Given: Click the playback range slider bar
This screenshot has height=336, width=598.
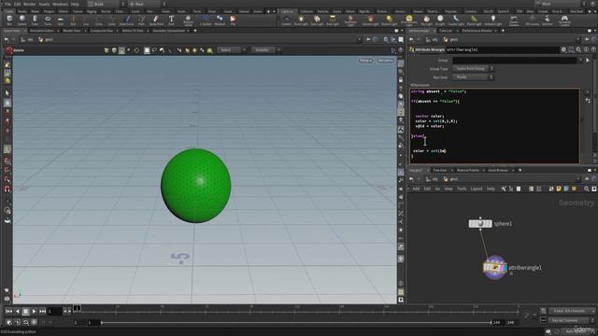Looking at the screenshot, I should point(296,323).
